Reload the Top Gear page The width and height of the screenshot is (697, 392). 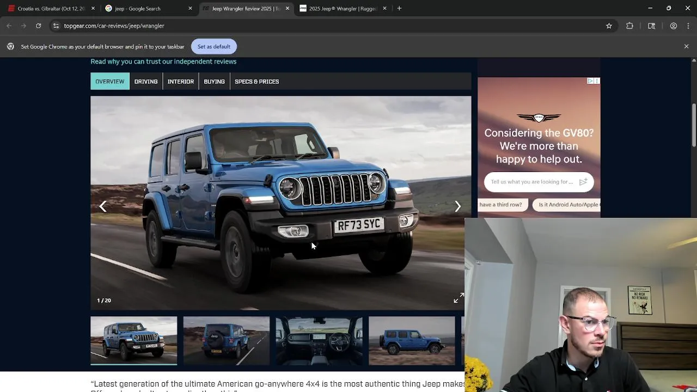pyautogui.click(x=38, y=26)
